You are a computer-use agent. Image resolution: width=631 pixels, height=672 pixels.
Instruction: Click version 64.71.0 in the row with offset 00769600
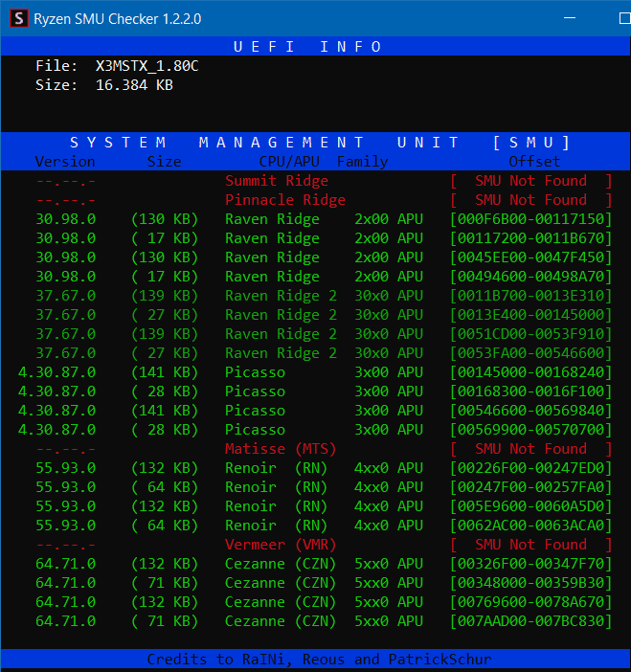(65, 602)
